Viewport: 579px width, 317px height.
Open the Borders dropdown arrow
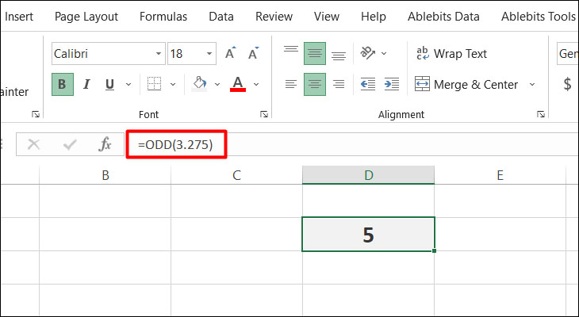coord(172,85)
